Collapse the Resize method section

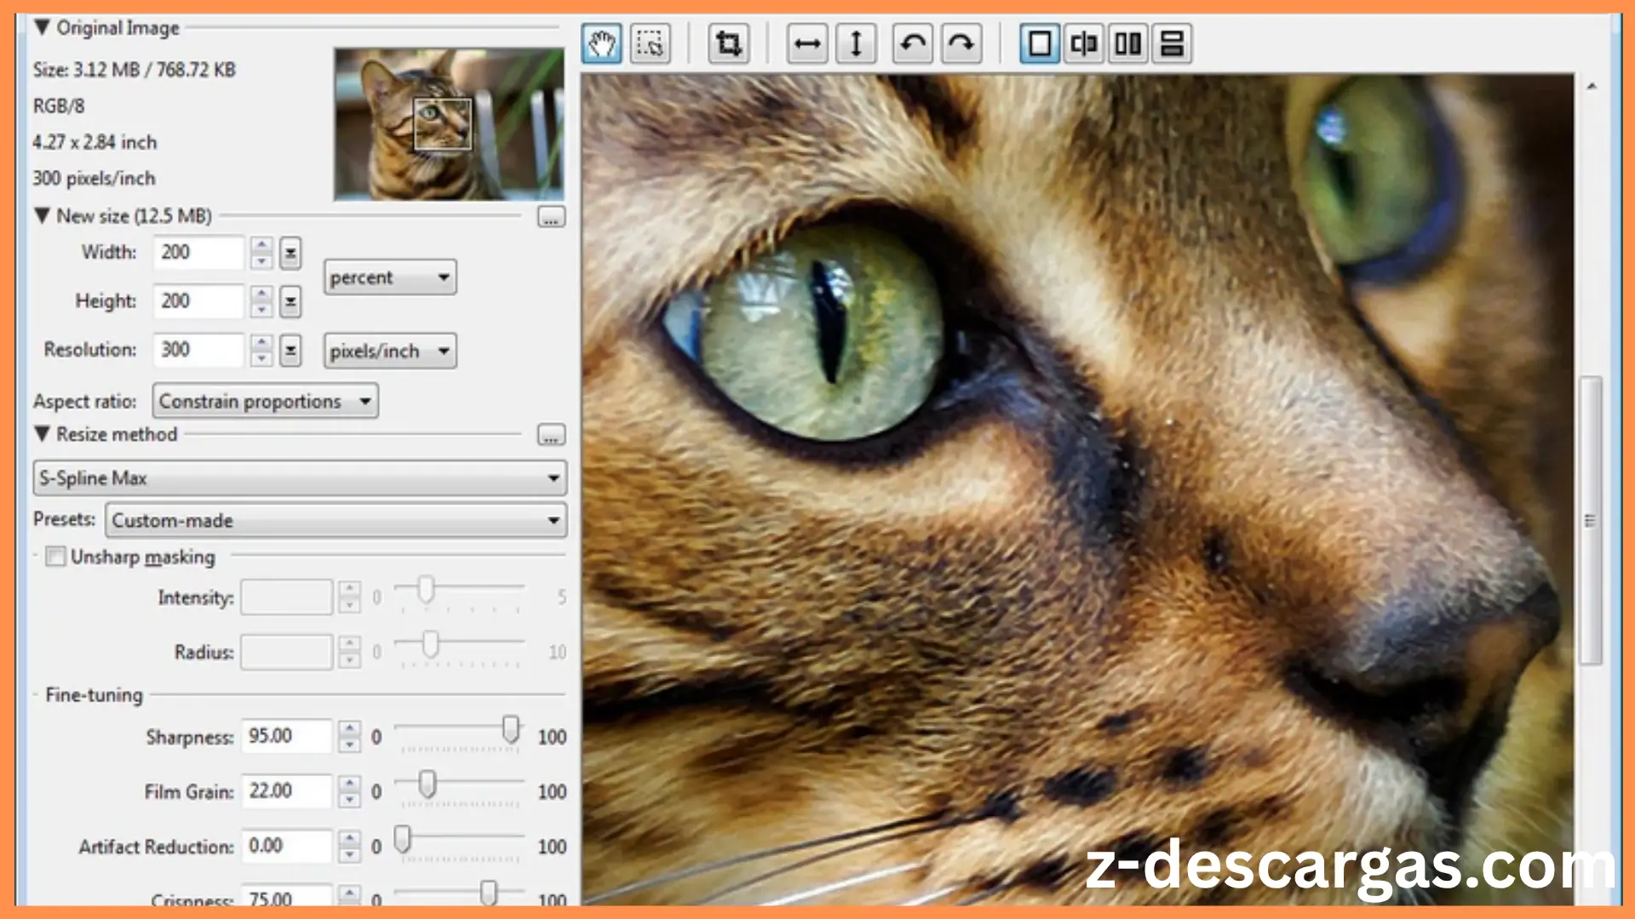42,433
